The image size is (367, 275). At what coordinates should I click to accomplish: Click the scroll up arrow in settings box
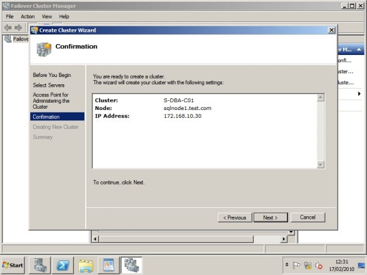pyautogui.click(x=321, y=98)
